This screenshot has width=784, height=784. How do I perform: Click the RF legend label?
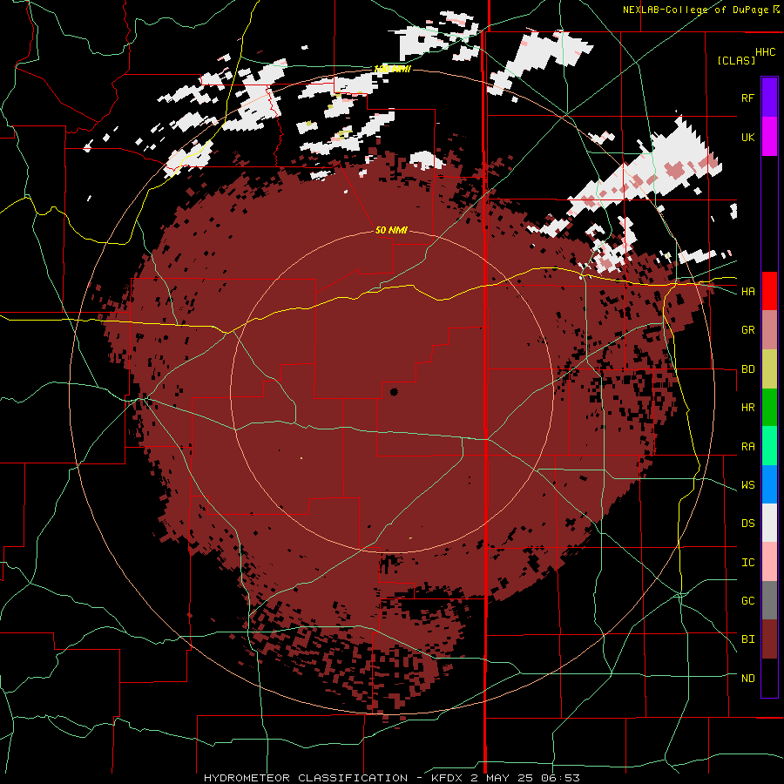747,98
